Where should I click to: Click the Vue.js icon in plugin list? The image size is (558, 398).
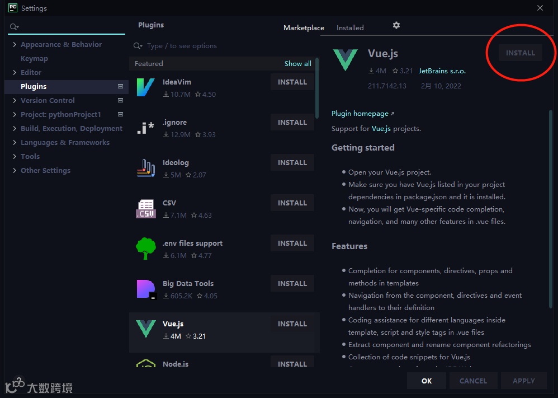click(146, 329)
